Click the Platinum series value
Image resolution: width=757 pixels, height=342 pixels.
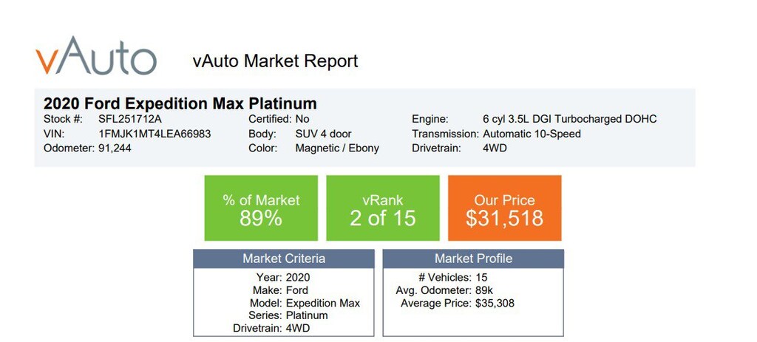click(x=306, y=315)
